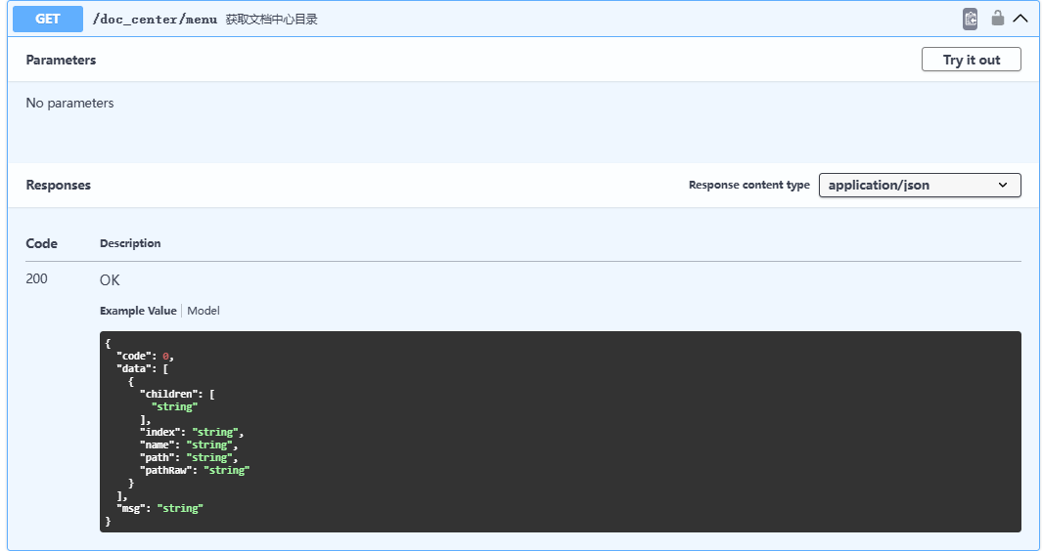
Task: Click the "msg" line in example JSON
Action: click(x=159, y=509)
